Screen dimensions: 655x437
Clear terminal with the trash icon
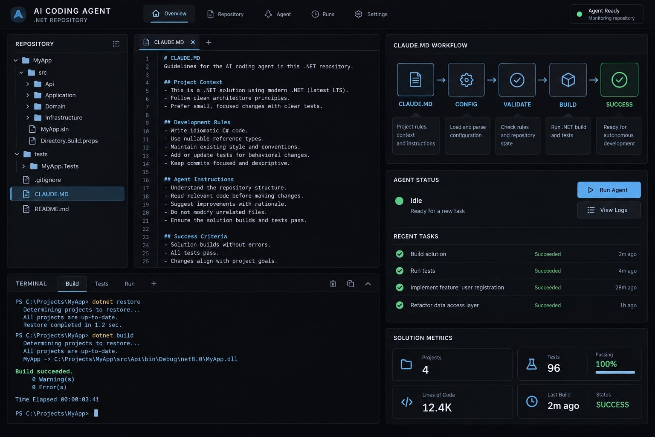coord(333,284)
